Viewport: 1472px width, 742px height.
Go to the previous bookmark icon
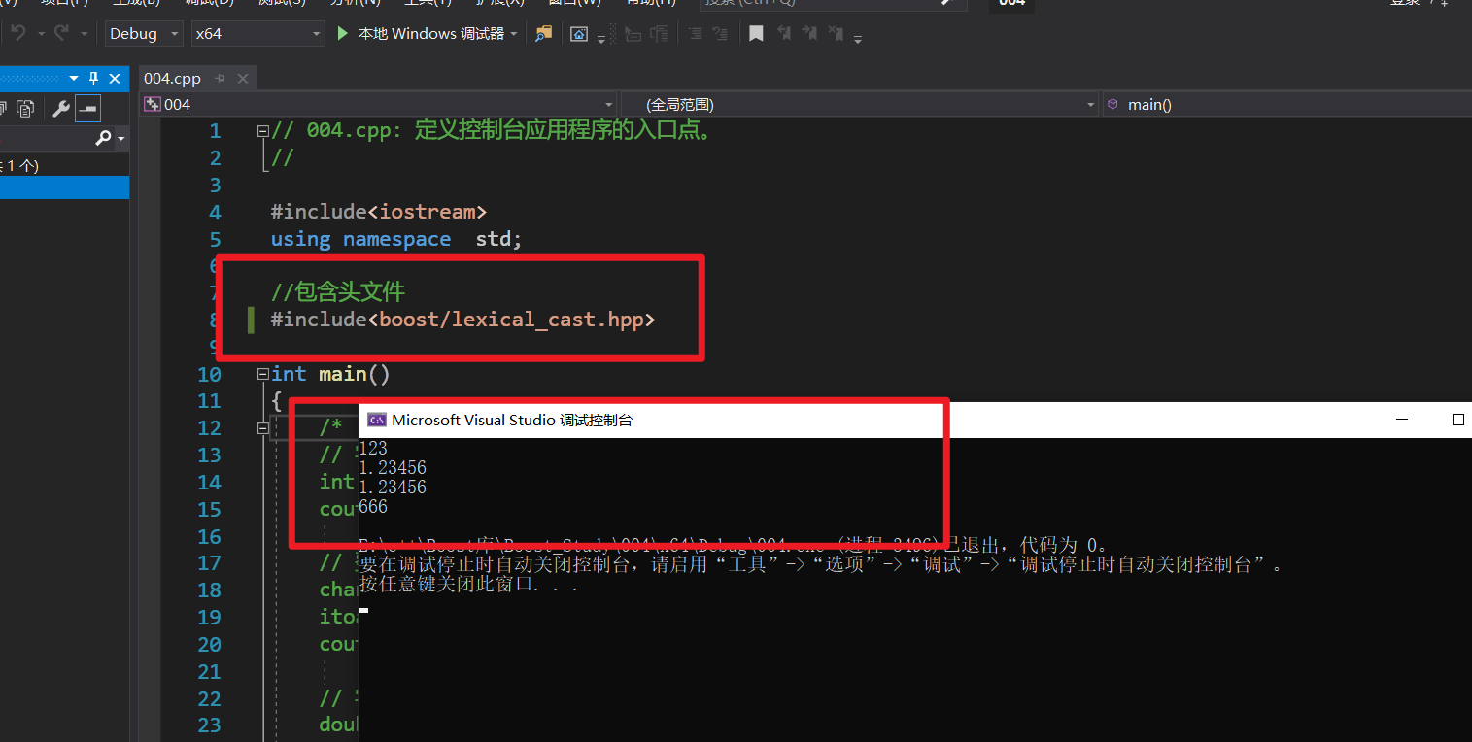click(783, 34)
